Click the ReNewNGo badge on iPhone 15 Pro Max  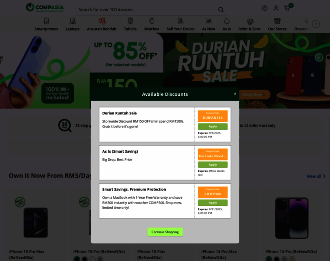(x=20, y=202)
